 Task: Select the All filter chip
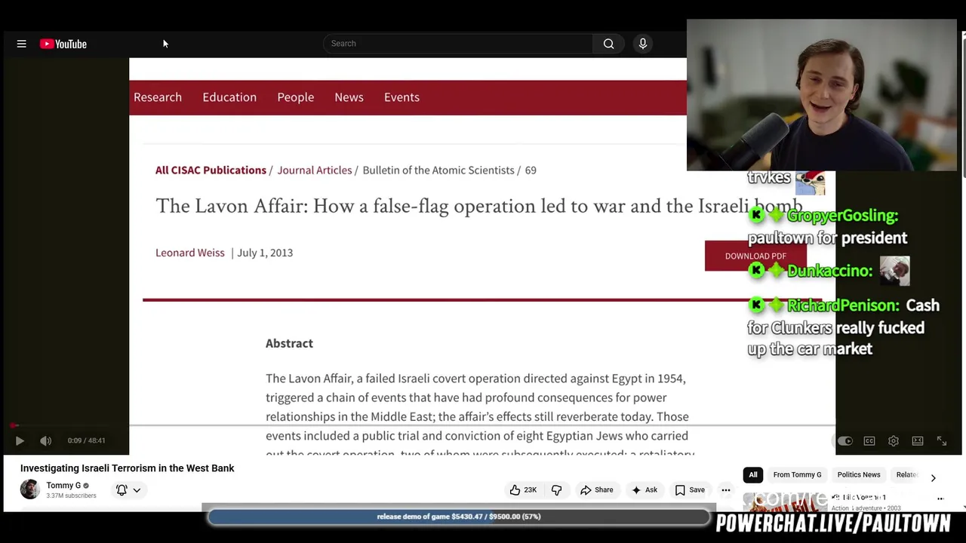[752, 475]
